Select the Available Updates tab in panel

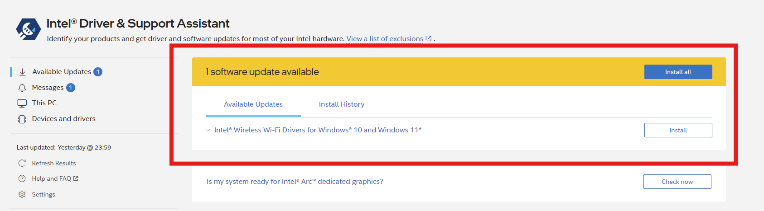tap(253, 104)
